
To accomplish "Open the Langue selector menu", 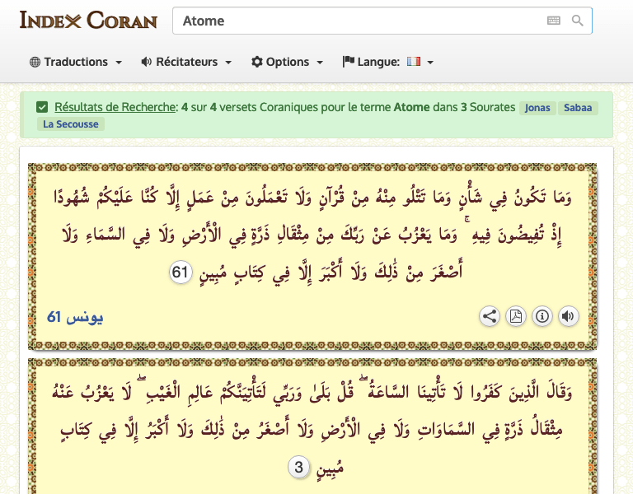I will coord(387,62).
